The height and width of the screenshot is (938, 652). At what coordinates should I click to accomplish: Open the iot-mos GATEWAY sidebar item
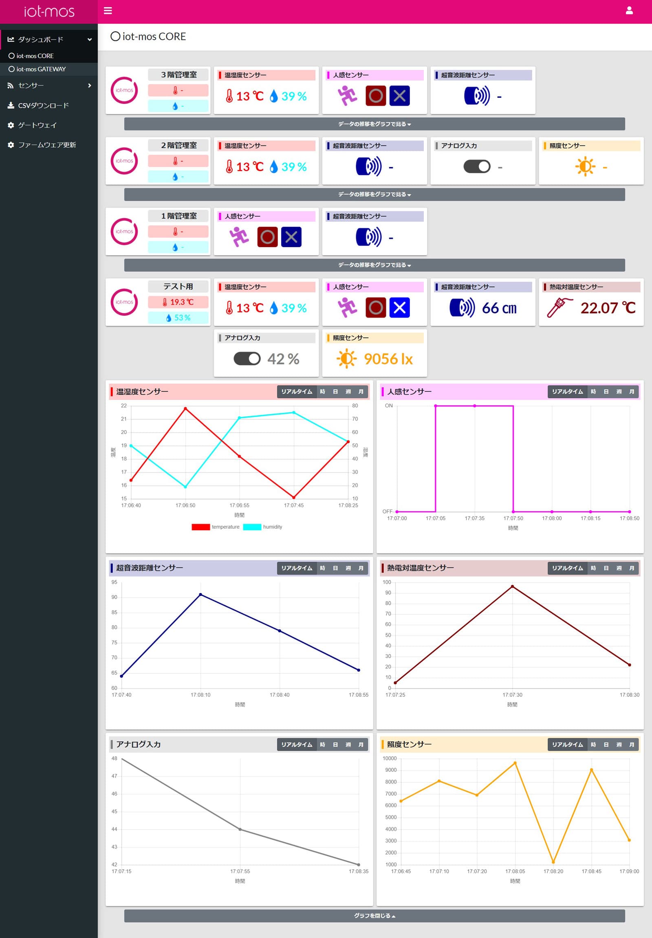49,69
